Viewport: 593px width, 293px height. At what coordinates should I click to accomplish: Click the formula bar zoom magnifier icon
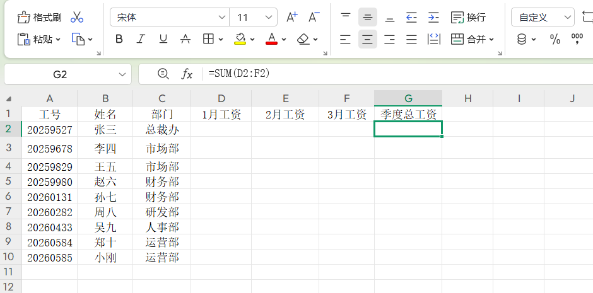pyautogui.click(x=163, y=74)
